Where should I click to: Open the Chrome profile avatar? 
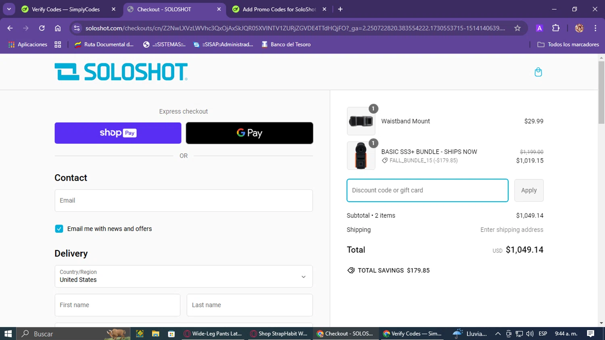[580, 28]
